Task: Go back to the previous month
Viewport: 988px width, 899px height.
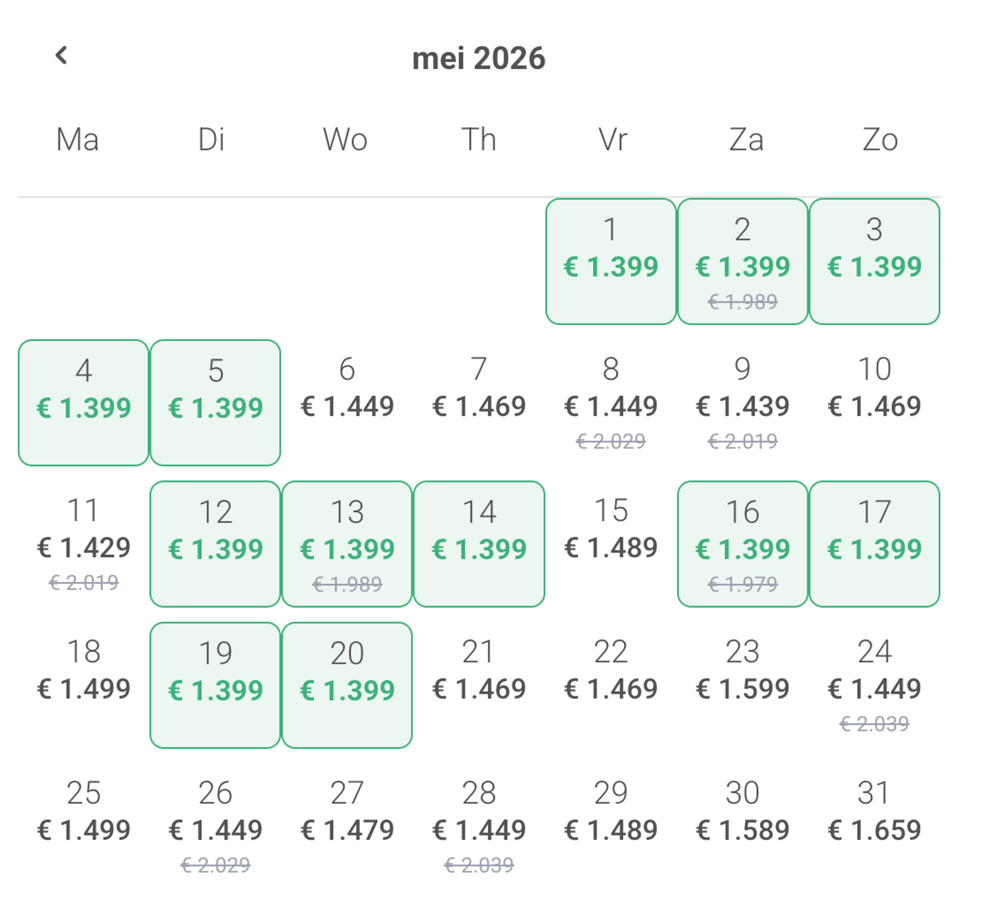Action: point(61,55)
